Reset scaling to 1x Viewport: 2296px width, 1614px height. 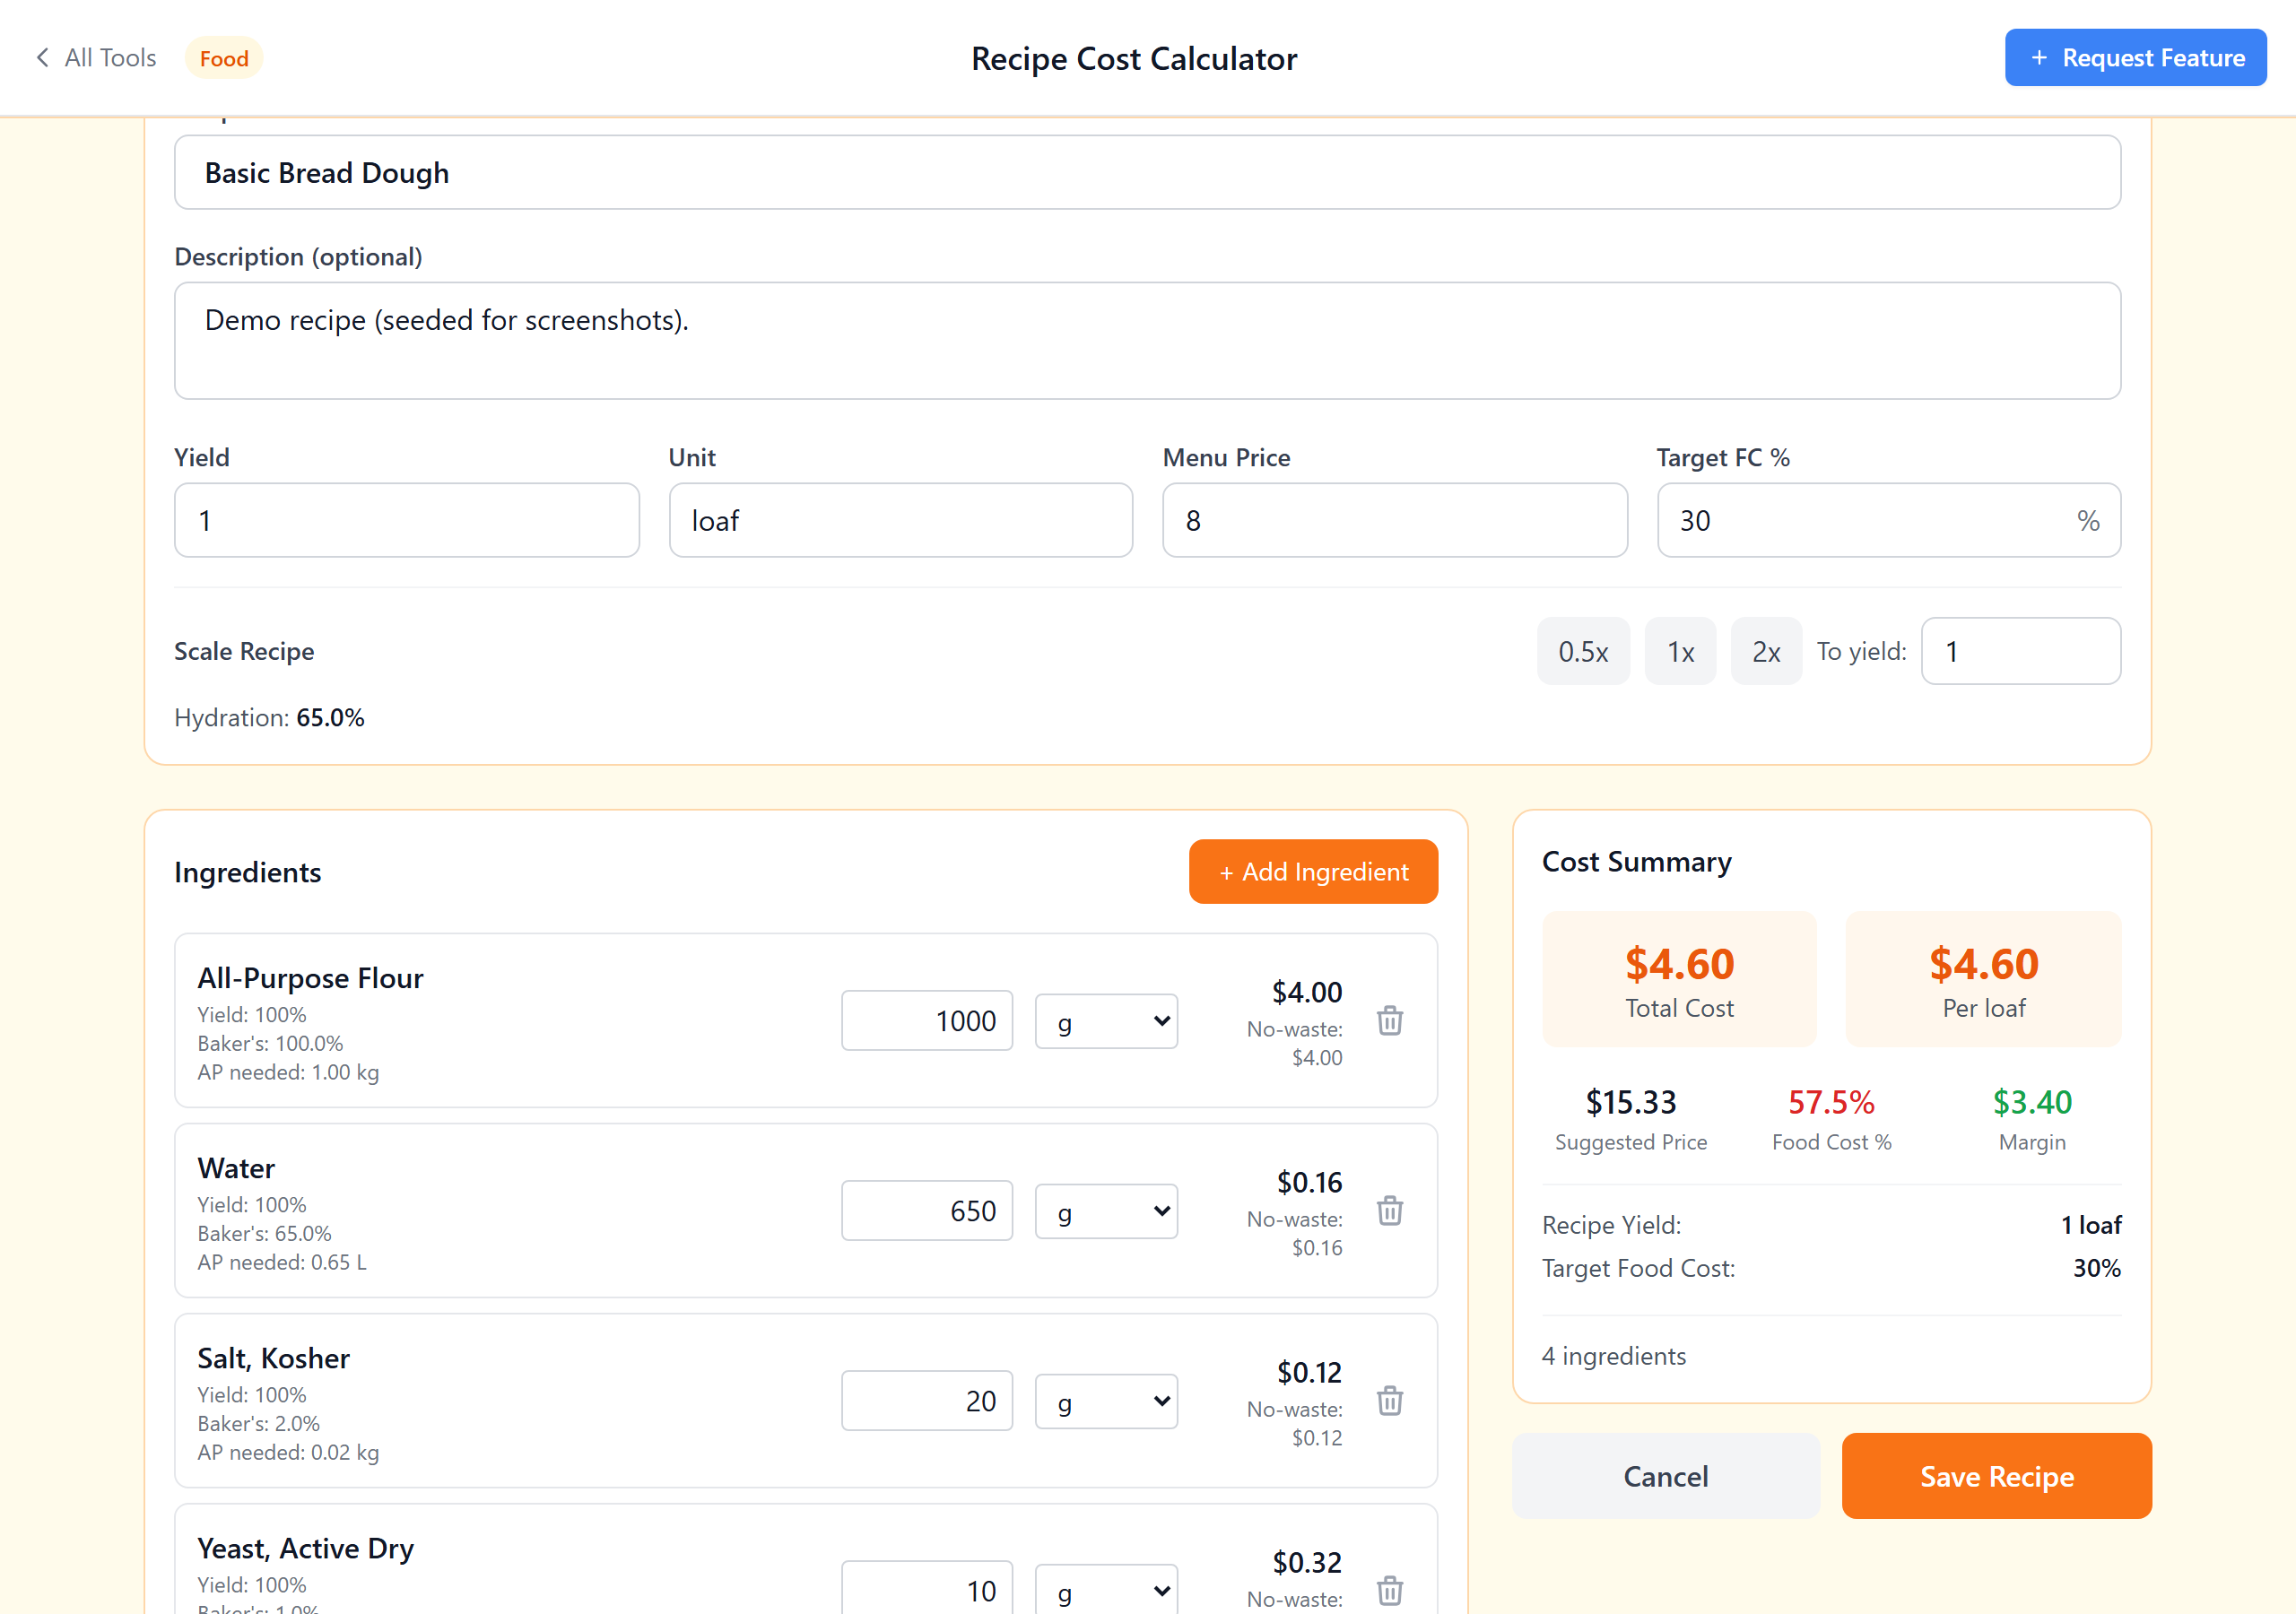pos(1680,651)
